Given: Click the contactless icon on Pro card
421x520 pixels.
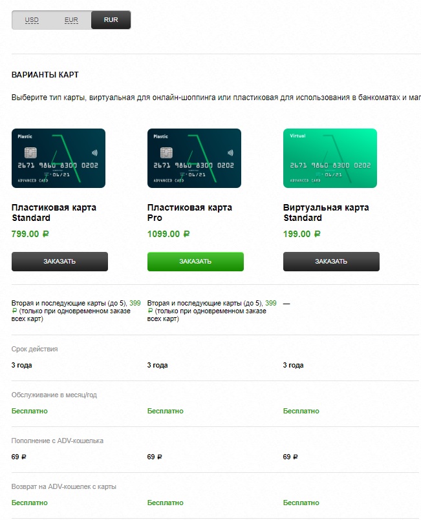Looking at the screenshot, I should click(x=231, y=154).
